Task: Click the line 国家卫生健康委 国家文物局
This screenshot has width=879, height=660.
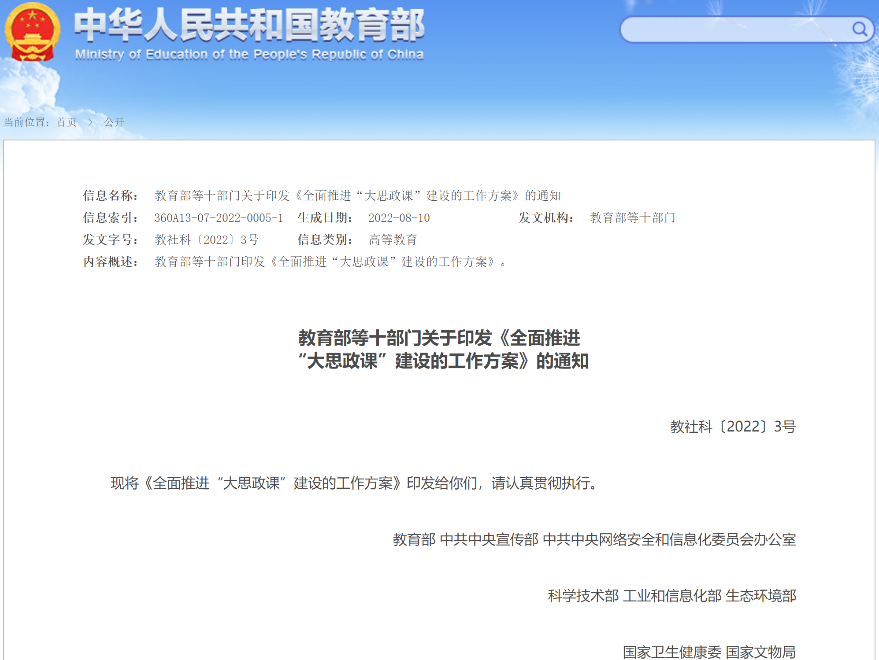Action: (709, 652)
